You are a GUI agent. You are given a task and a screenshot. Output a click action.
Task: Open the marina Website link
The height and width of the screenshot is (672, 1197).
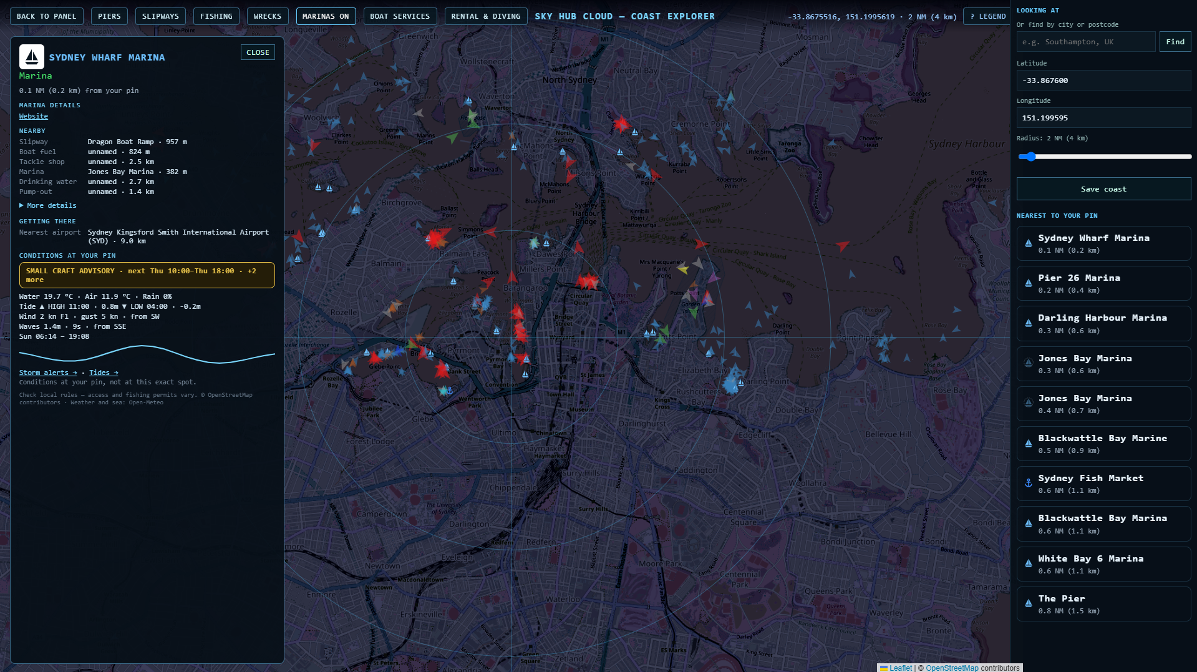pyautogui.click(x=33, y=116)
